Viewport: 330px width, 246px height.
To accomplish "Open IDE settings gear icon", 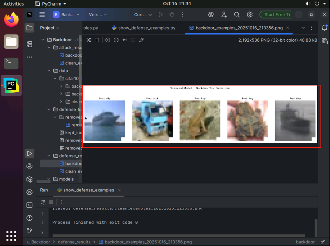I will pos(250,15).
